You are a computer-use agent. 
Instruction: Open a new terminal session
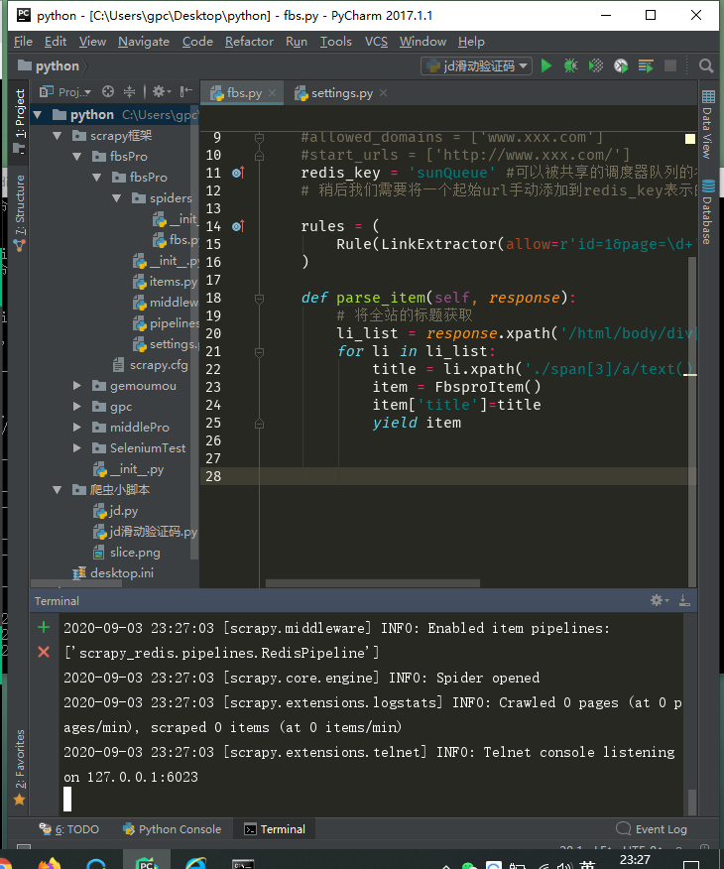(x=44, y=627)
